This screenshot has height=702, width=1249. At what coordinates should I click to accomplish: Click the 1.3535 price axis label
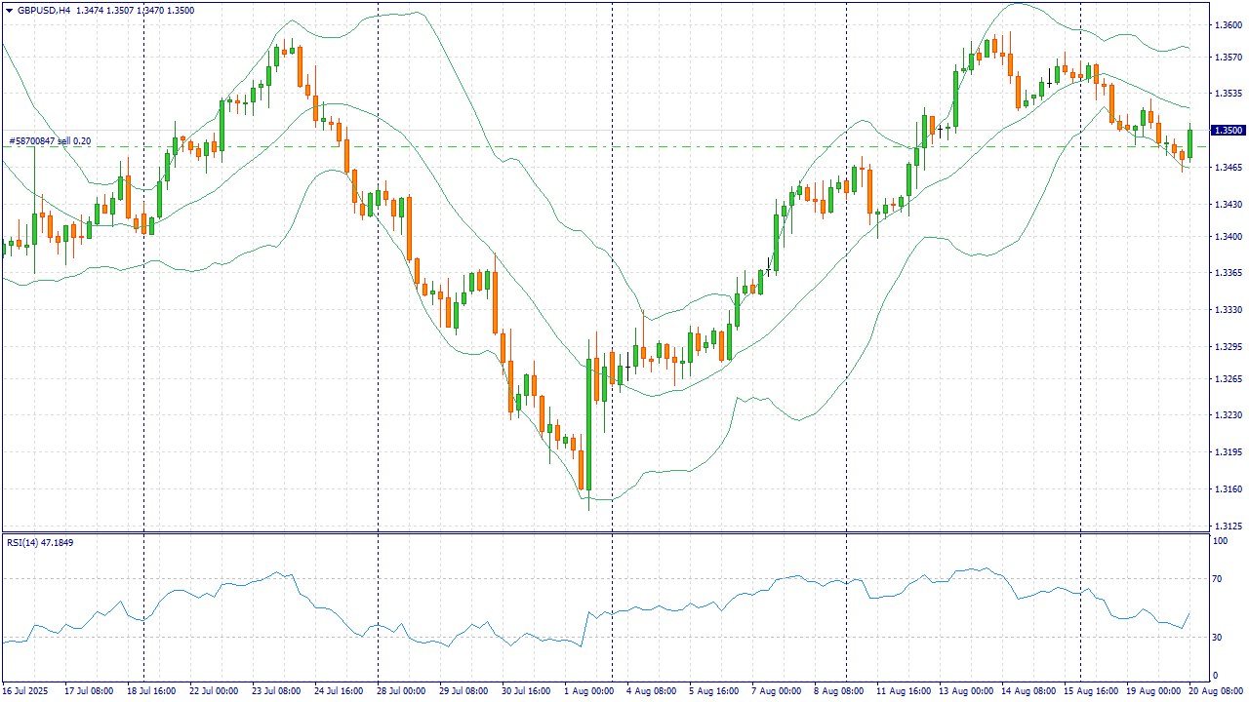point(1229,95)
